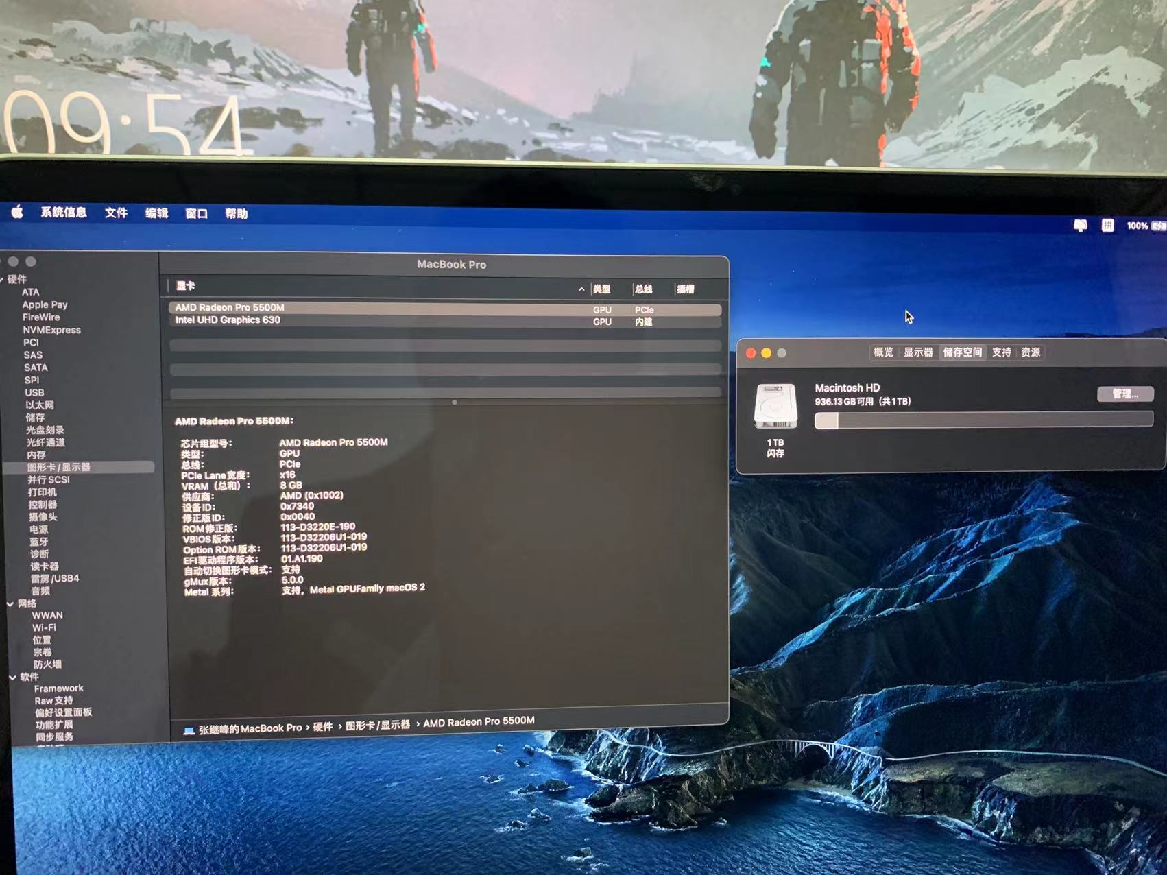Collapse the 网络 section in sidebar

tap(10, 603)
